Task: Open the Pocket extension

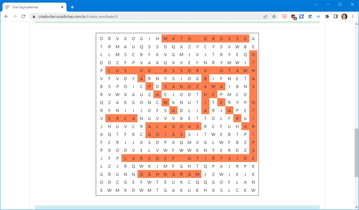Action: coord(284,17)
